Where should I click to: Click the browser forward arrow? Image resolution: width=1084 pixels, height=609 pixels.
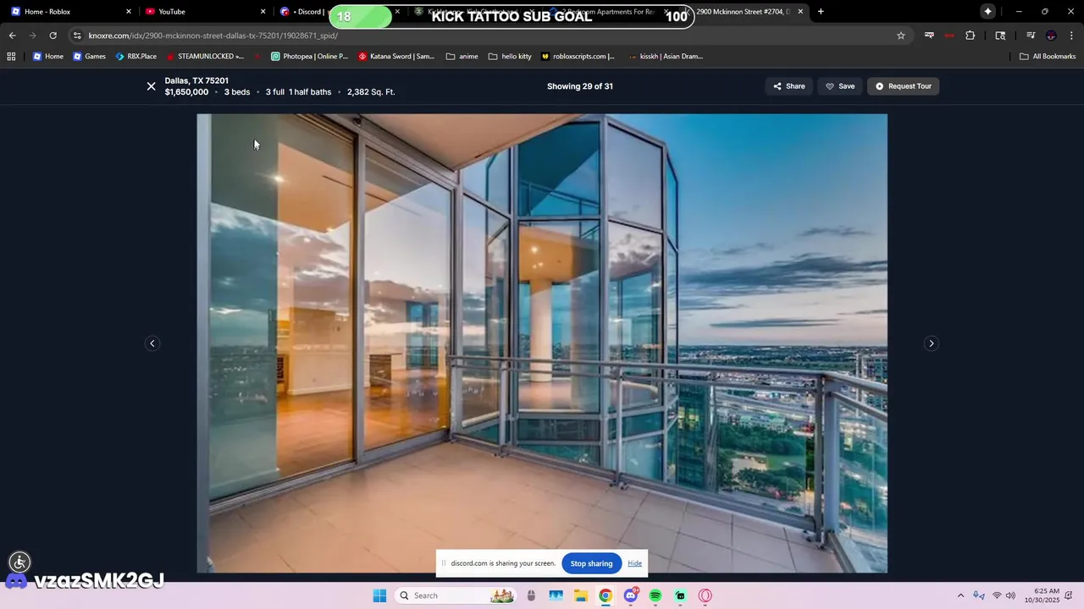coord(32,36)
